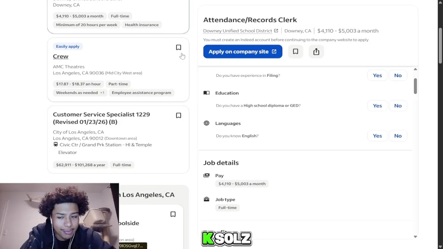Image resolution: width=443 pixels, height=249 pixels.
Task: Click transit icon near Civic Ctr station
Action: [x=55, y=145]
